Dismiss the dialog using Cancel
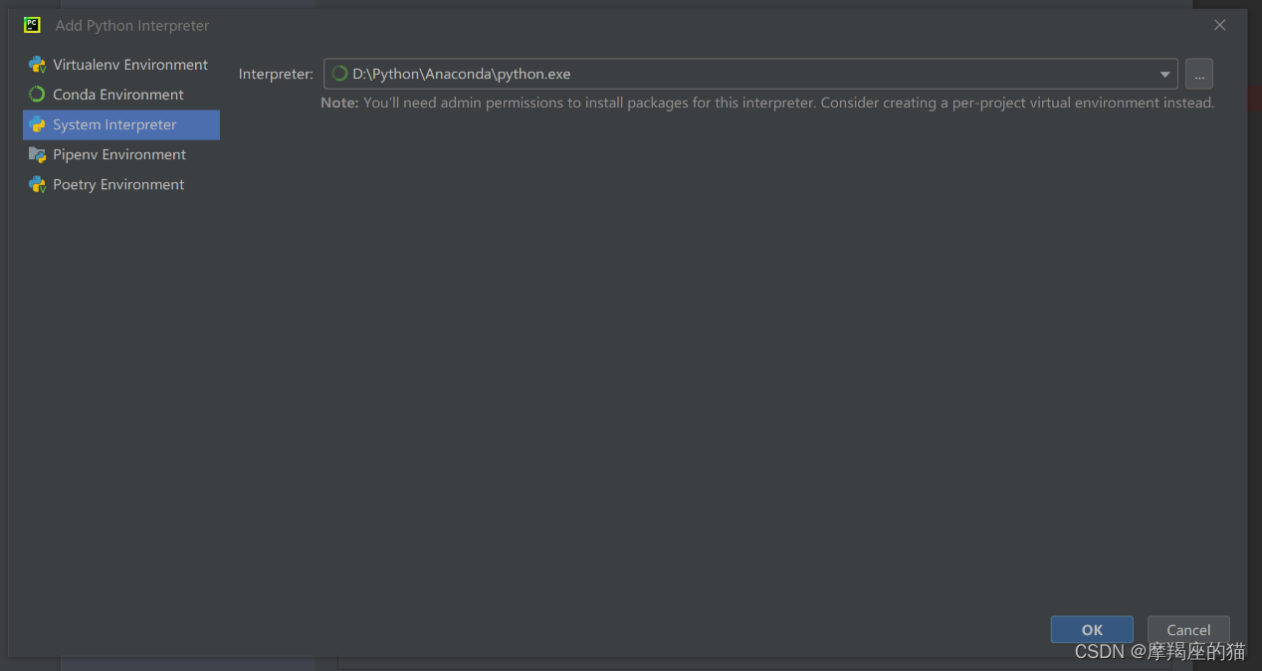The width and height of the screenshot is (1262, 671). [x=1188, y=629]
